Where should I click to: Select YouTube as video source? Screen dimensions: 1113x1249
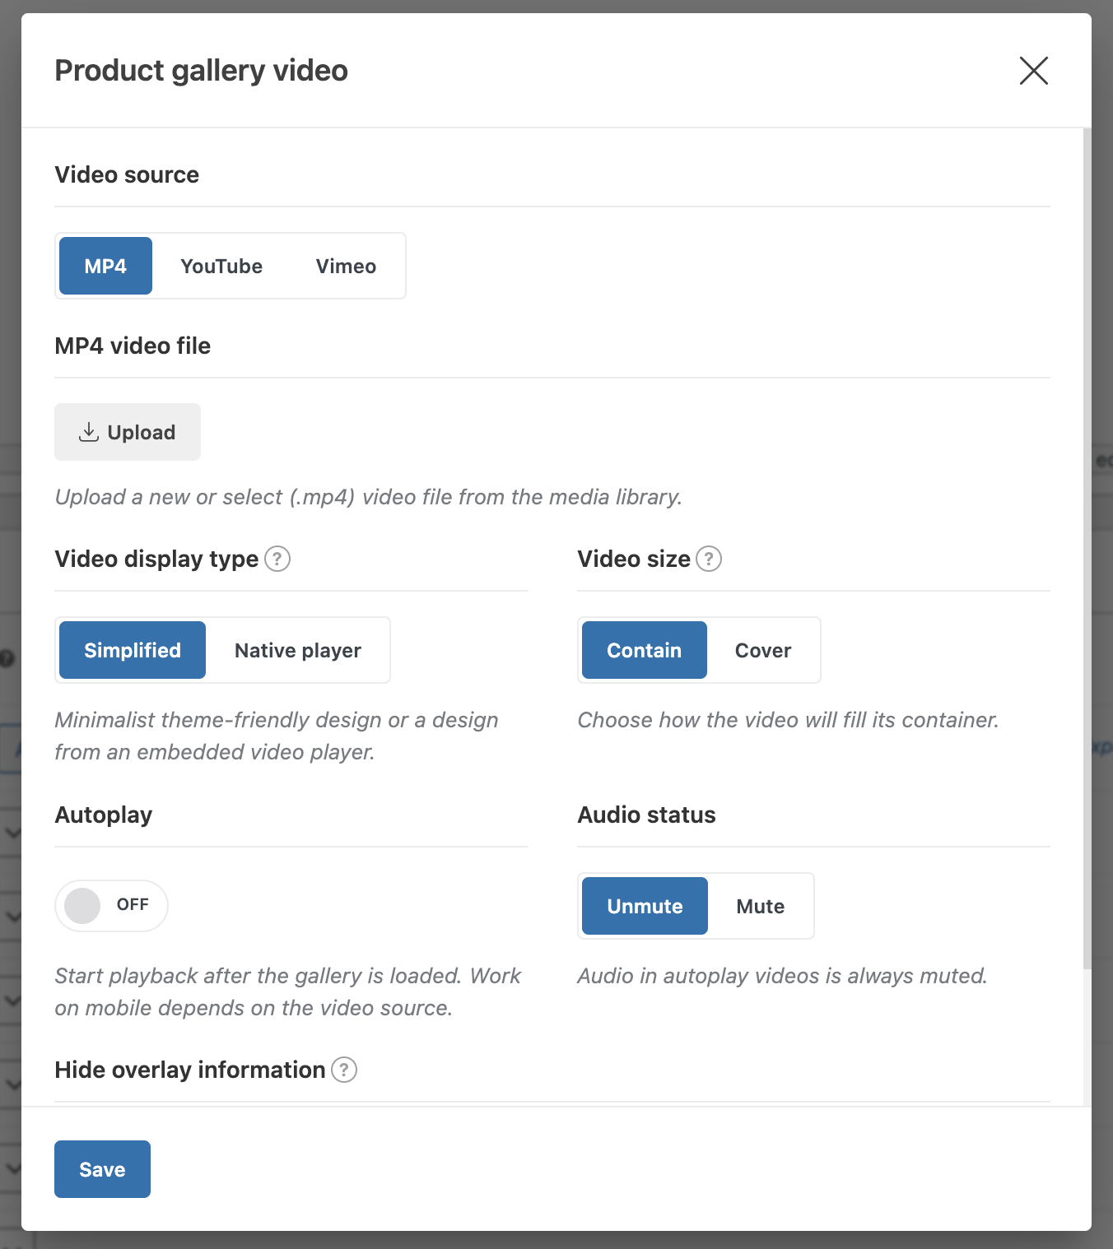pos(221,266)
